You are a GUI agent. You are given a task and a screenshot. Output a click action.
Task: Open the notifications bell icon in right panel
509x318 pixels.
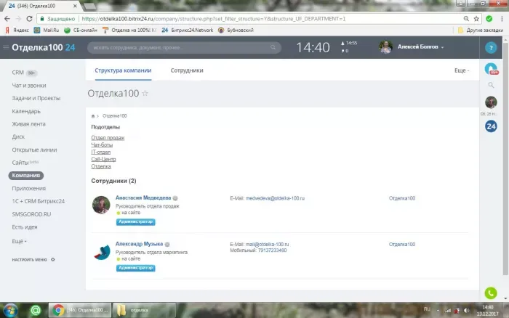pyautogui.click(x=491, y=69)
